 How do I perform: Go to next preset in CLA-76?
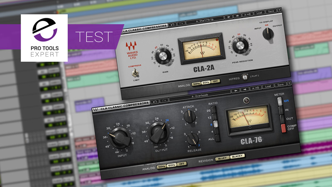pos(244,89)
